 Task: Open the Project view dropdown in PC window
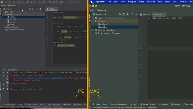pyautogui.click(x=13, y=9)
